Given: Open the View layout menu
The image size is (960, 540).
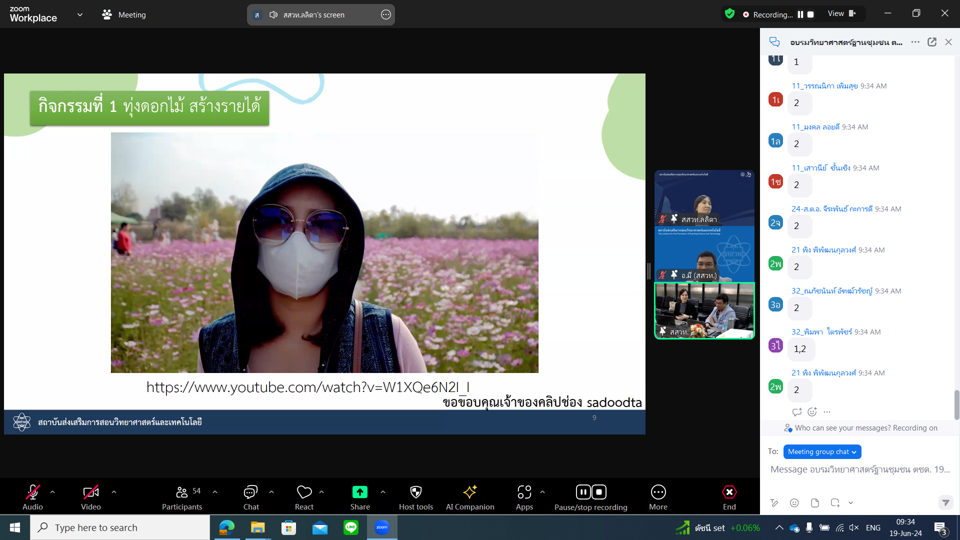Looking at the screenshot, I should (842, 13).
